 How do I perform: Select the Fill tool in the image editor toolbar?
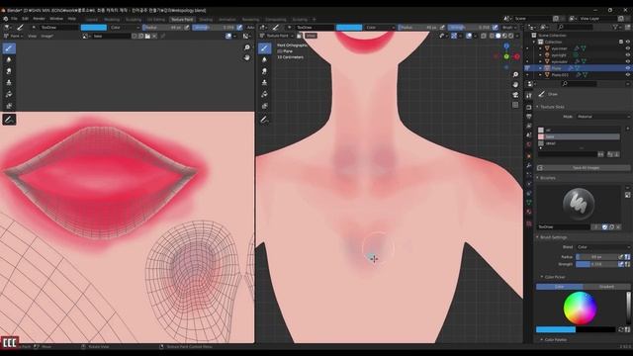(x=9, y=94)
